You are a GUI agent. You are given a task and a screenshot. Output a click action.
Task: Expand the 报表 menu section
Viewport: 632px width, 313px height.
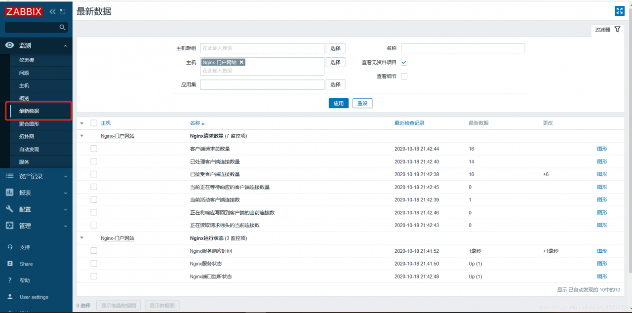pos(66,193)
